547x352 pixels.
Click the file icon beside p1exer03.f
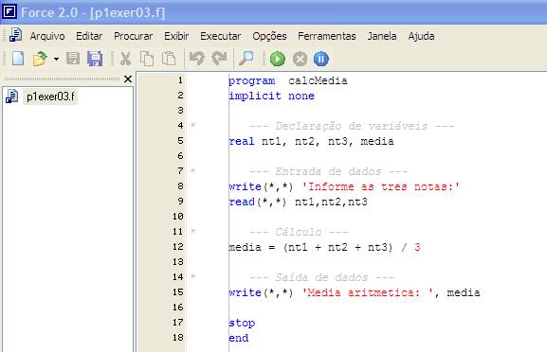point(12,97)
